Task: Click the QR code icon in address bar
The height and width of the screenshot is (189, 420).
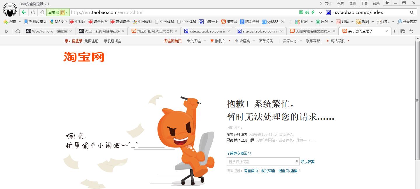Action: click(307, 12)
